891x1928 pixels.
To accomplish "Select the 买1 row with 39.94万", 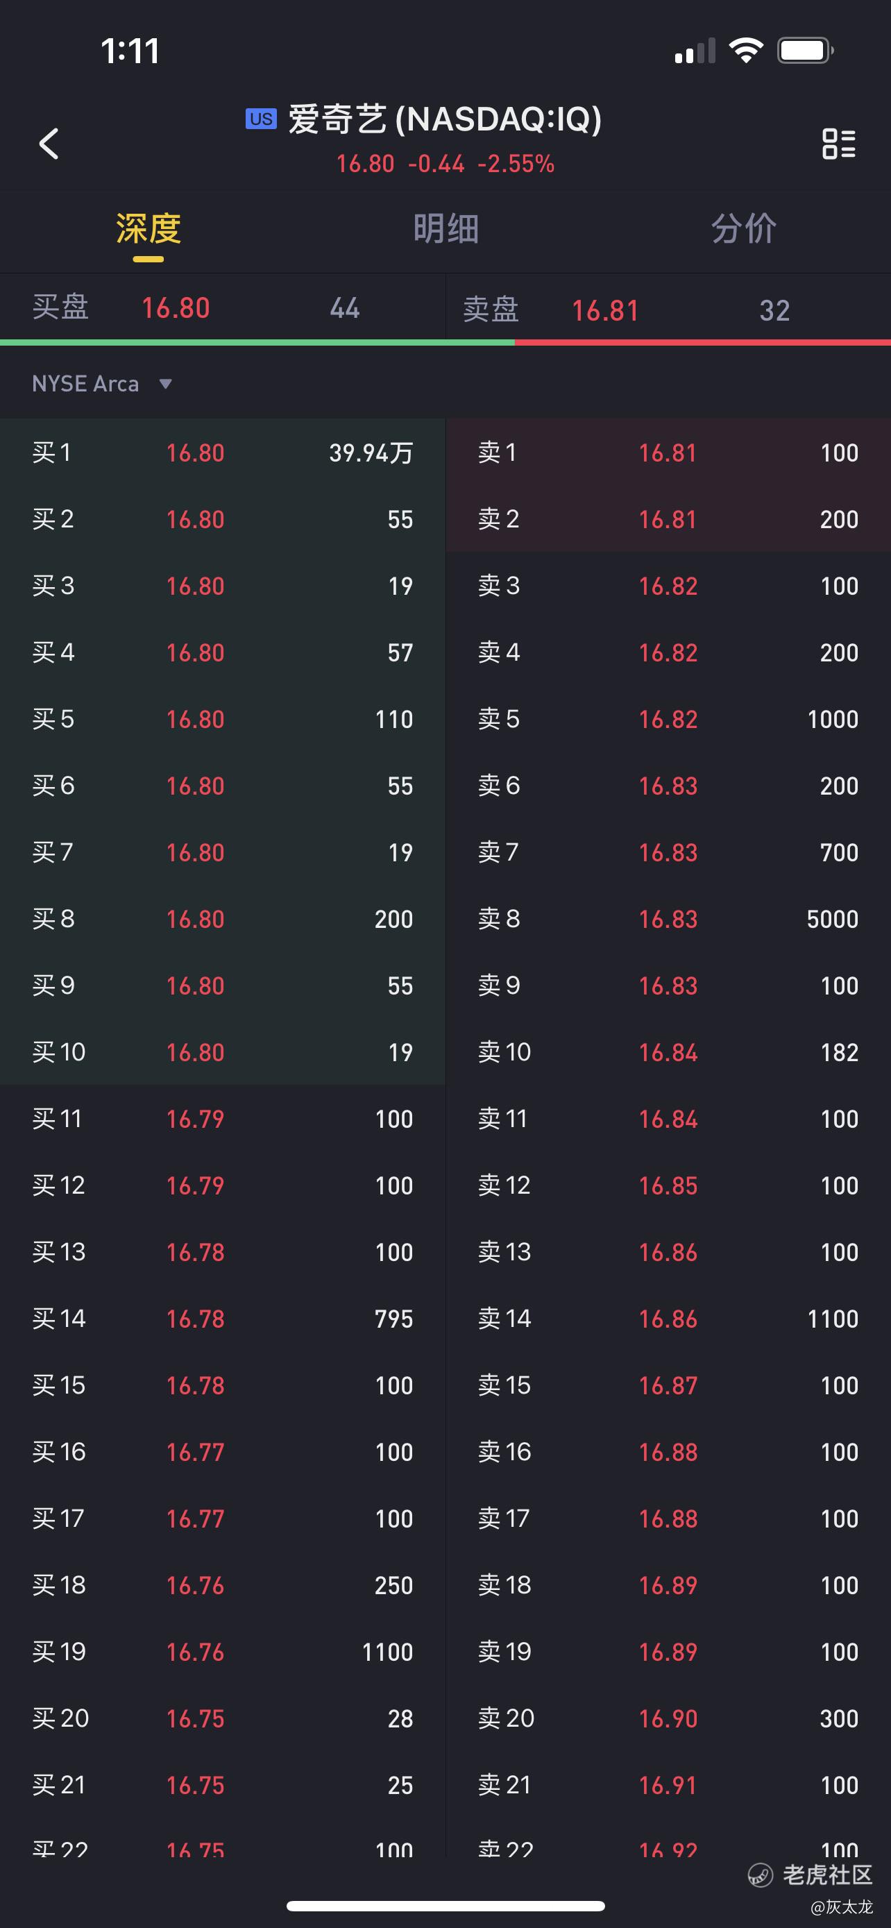I will point(222,452).
